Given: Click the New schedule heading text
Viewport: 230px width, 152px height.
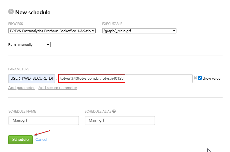Looking at the screenshot, I should coord(33,12).
